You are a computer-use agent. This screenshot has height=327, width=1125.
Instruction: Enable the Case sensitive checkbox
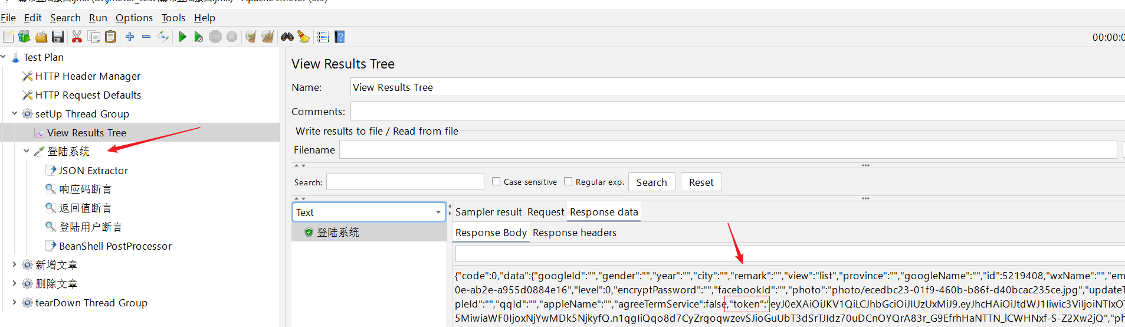coord(496,182)
